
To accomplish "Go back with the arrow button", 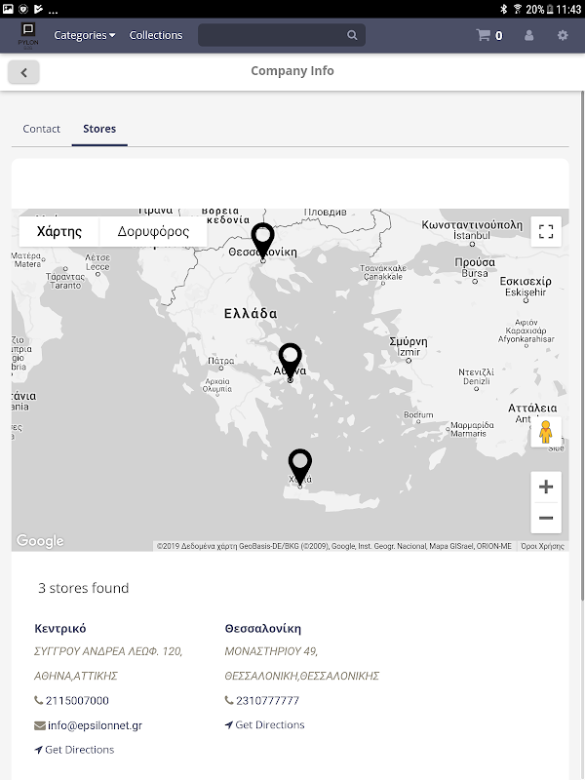I will click(x=23, y=71).
